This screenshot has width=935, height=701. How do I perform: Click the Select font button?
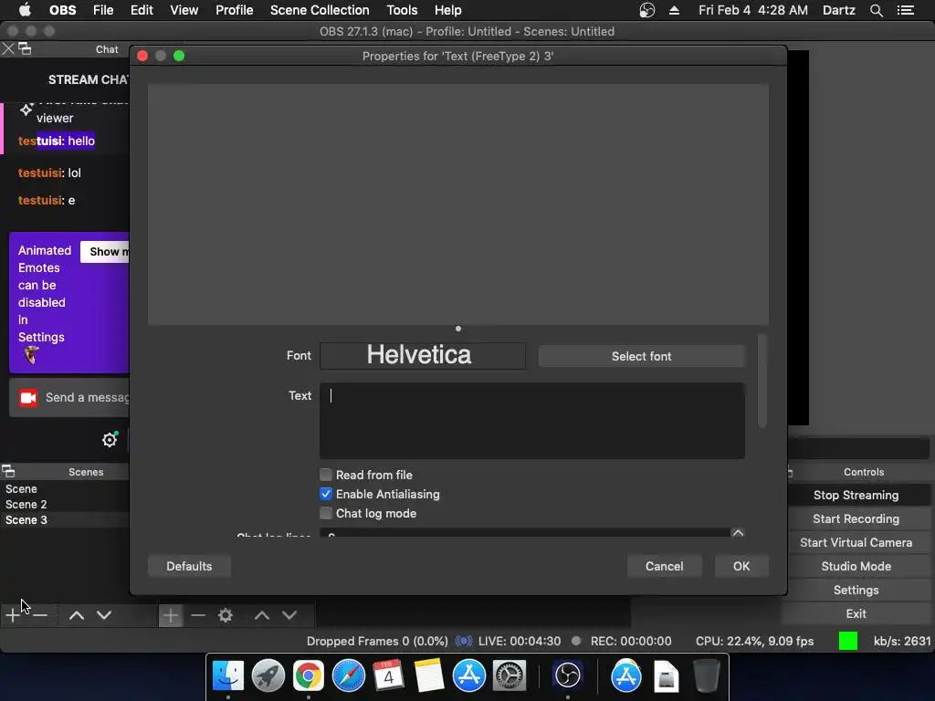pyautogui.click(x=641, y=356)
